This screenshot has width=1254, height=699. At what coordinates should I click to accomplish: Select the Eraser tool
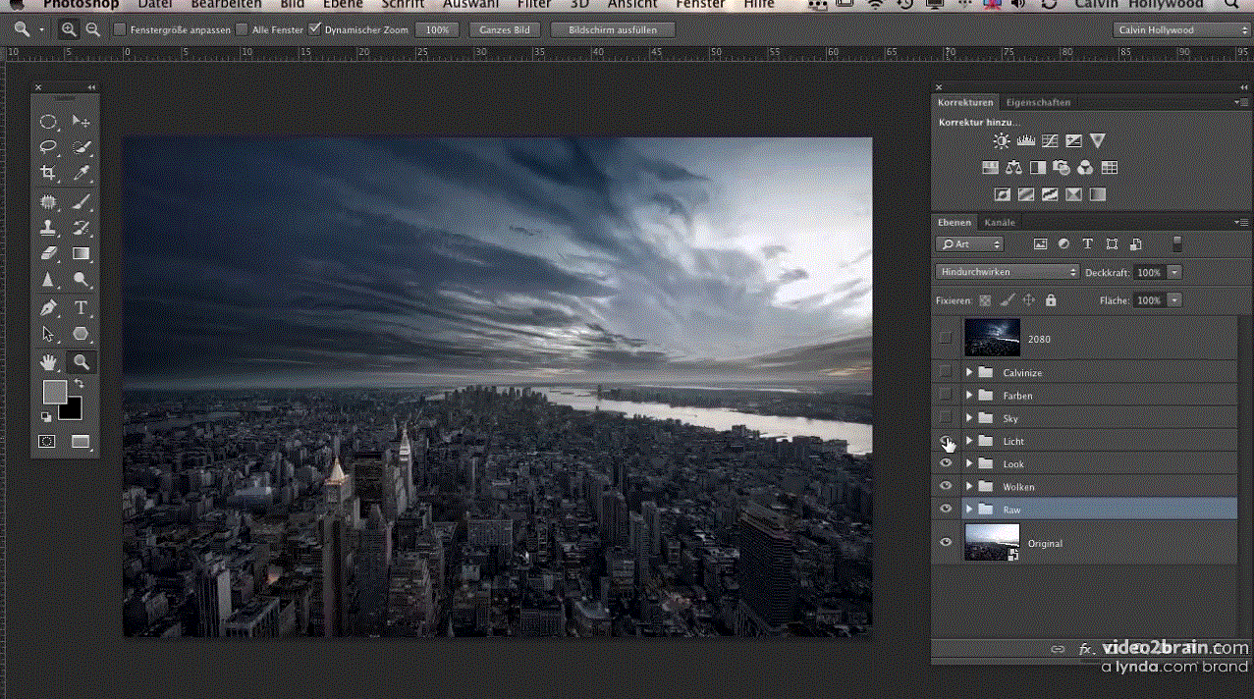[x=47, y=253]
